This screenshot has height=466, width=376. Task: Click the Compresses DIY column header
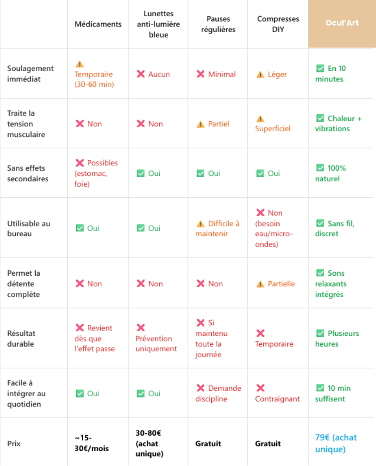tap(278, 24)
